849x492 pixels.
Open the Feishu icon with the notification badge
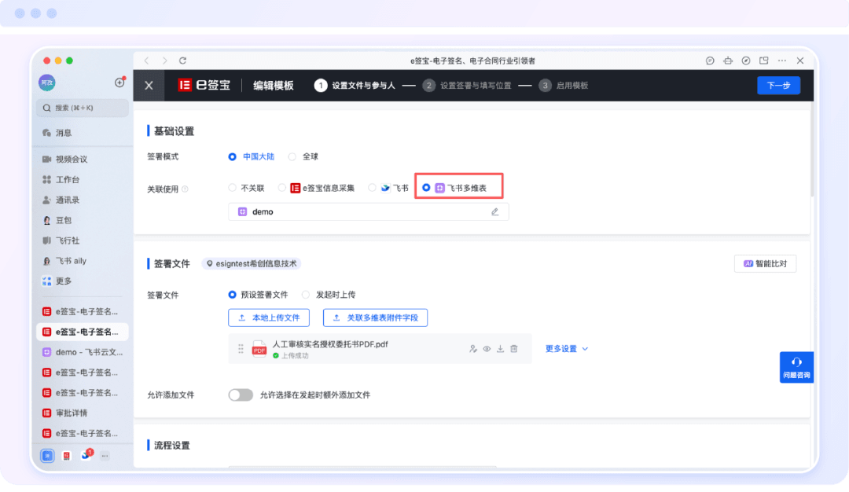(x=86, y=454)
